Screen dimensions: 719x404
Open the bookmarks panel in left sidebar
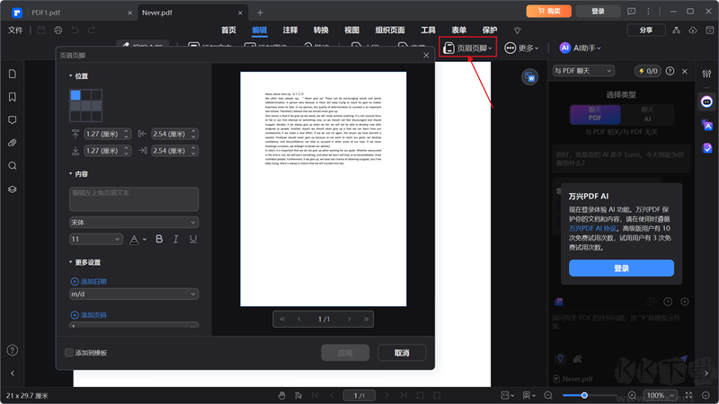pyautogui.click(x=13, y=97)
